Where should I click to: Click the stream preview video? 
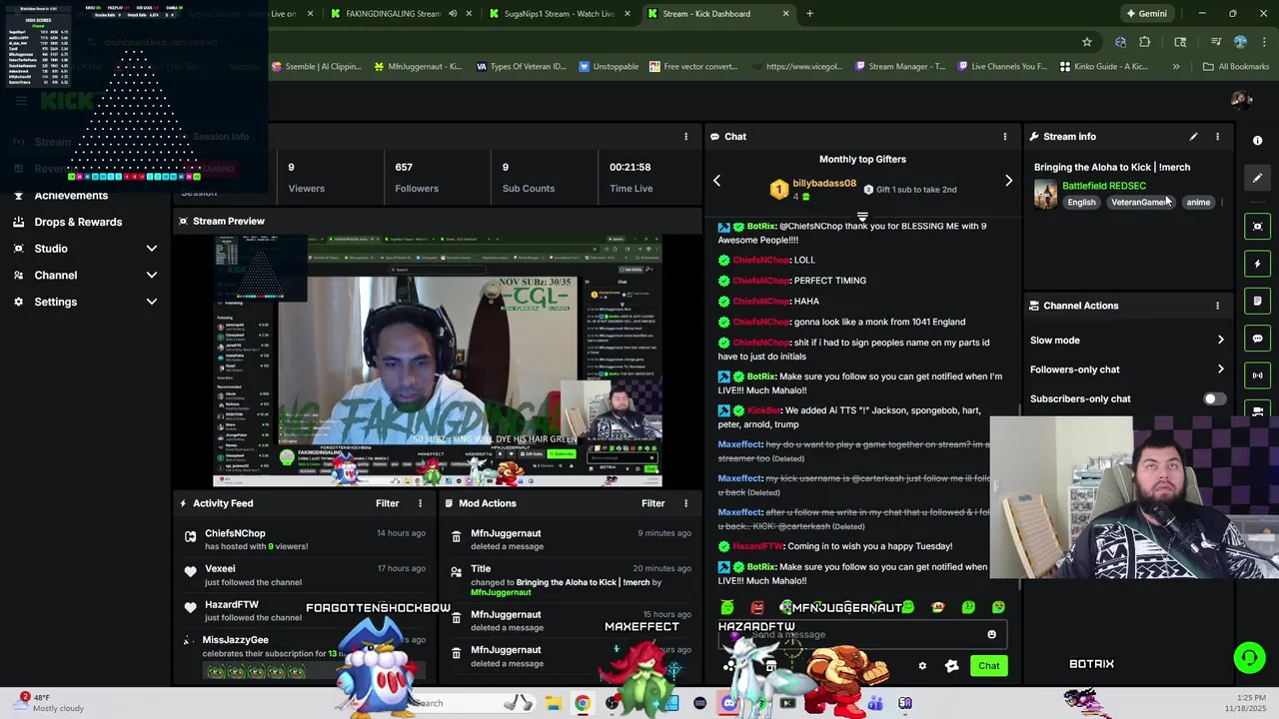(x=438, y=361)
